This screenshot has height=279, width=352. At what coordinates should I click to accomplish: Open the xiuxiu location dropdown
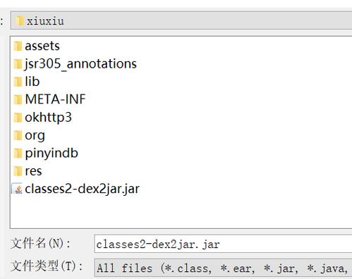click(x=181, y=21)
